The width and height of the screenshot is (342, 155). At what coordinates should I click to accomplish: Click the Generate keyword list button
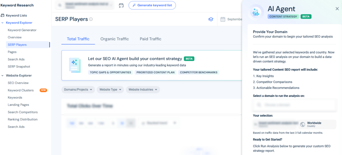(152, 5)
